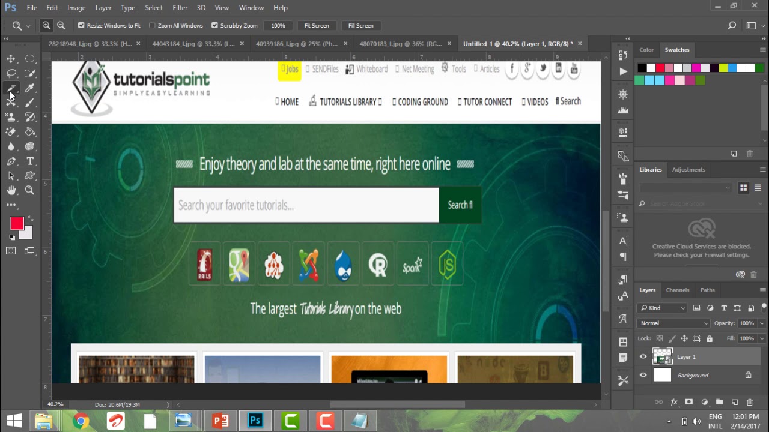The width and height of the screenshot is (769, 432).
Task: Switch to the Channels tab
Action: (x=677, y=290)
